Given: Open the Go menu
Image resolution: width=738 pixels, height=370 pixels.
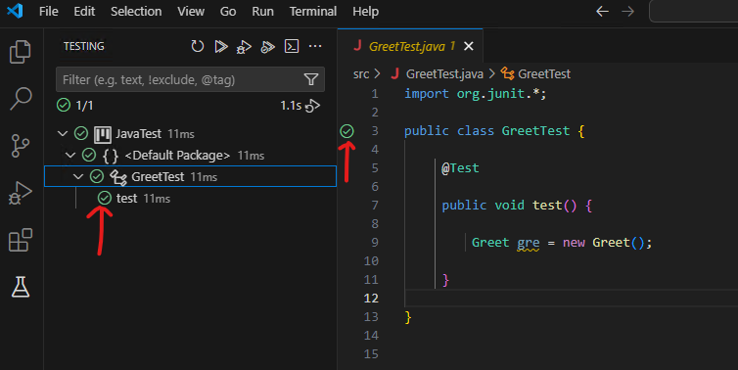Looking at the screenshot, I should (228, 12).
